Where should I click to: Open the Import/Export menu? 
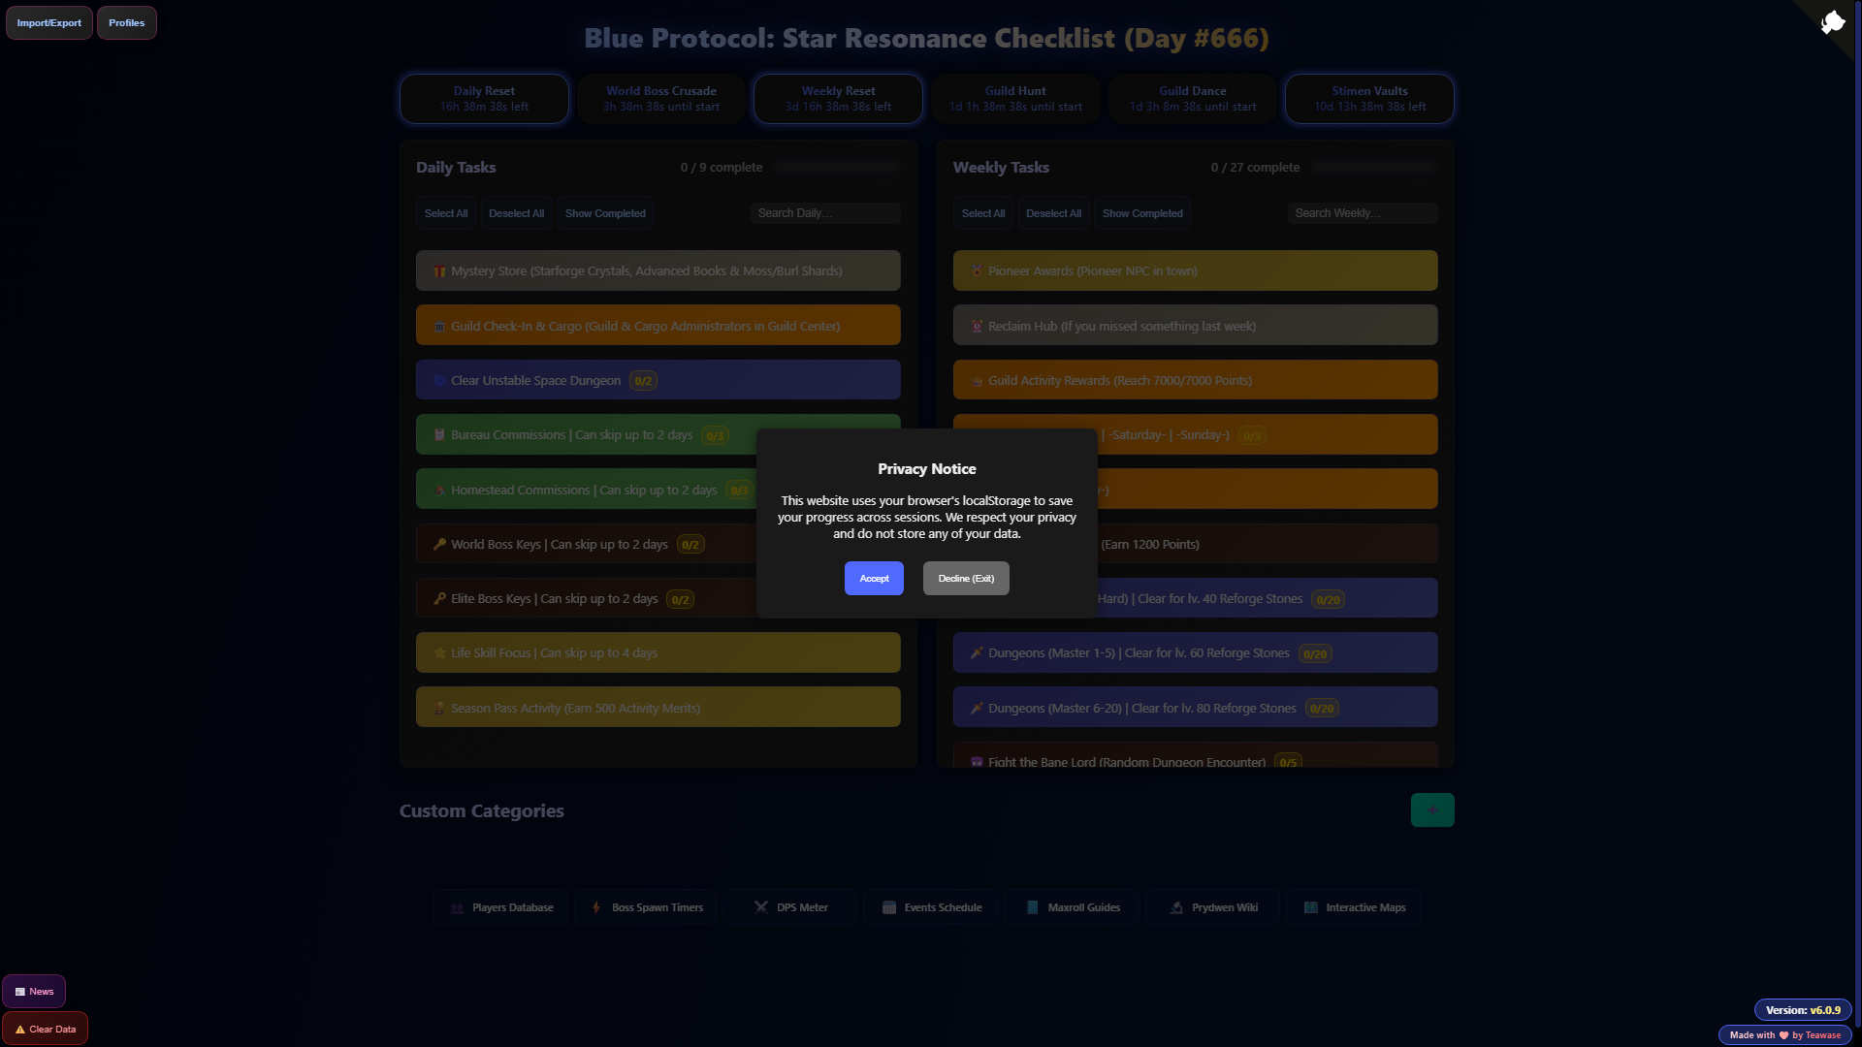coord(49,23)
